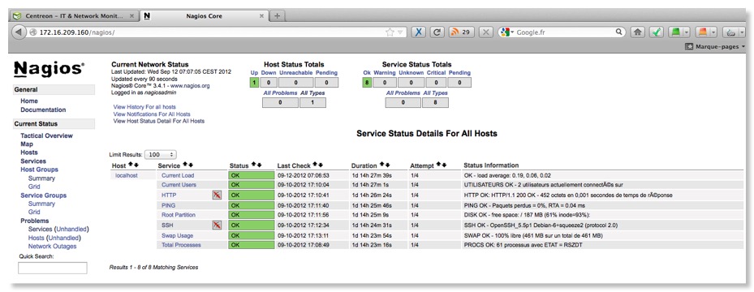The image size is (754, 292).
Task: Click green OK status cell for Root Partition
Action: (x=251, y=215)
